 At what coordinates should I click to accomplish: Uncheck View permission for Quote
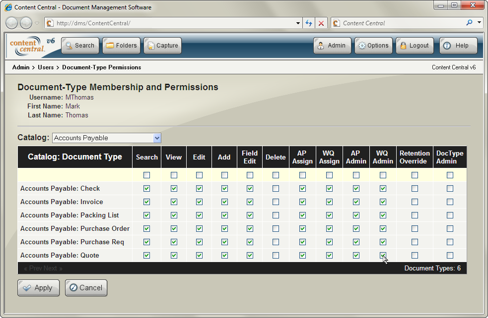coord(174,255)
